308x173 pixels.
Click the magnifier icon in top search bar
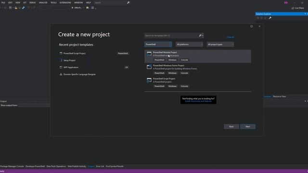(128, 2)
